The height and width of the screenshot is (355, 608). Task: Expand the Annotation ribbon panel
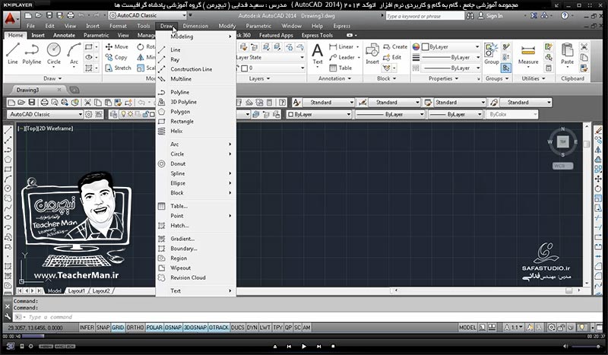(x=334, y=78)
